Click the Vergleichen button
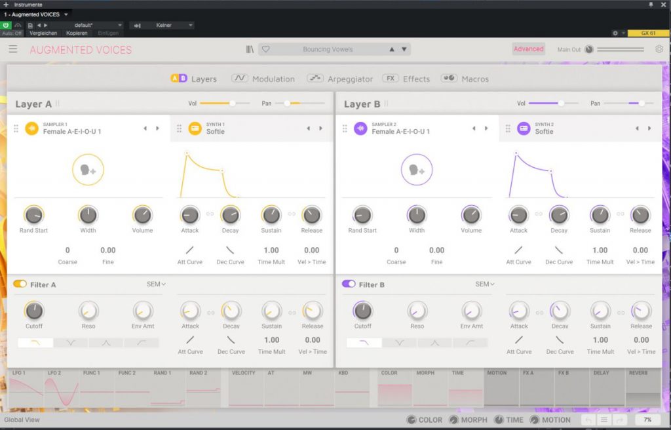The image size is (671, 430). click(43, 33)
